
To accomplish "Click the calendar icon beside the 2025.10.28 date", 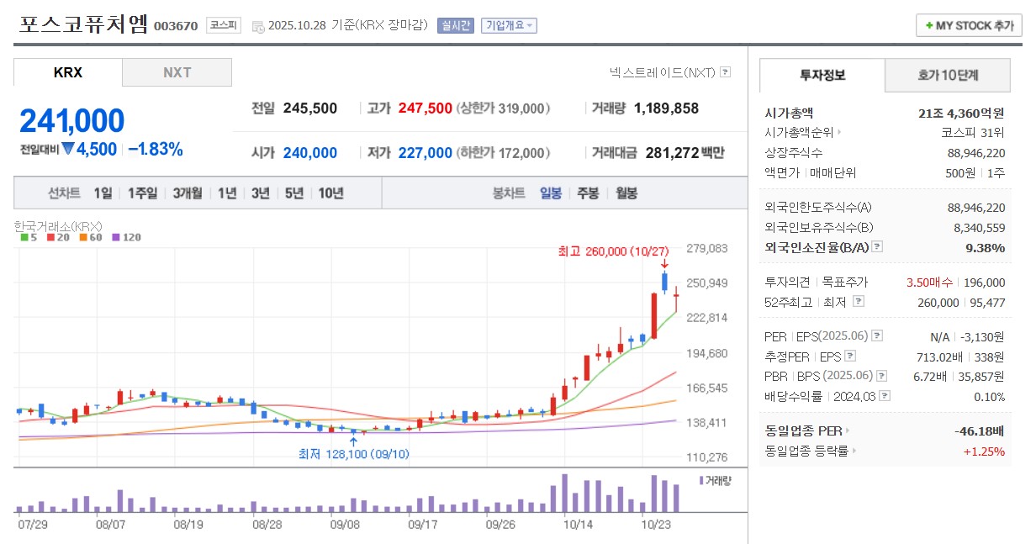I will click(257, 24).
